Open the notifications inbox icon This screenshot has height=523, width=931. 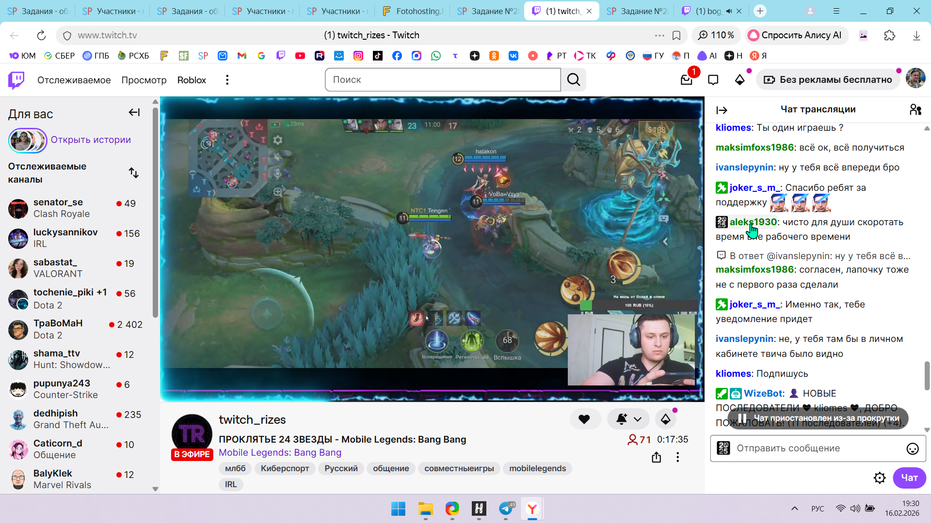tap(686, 80)
